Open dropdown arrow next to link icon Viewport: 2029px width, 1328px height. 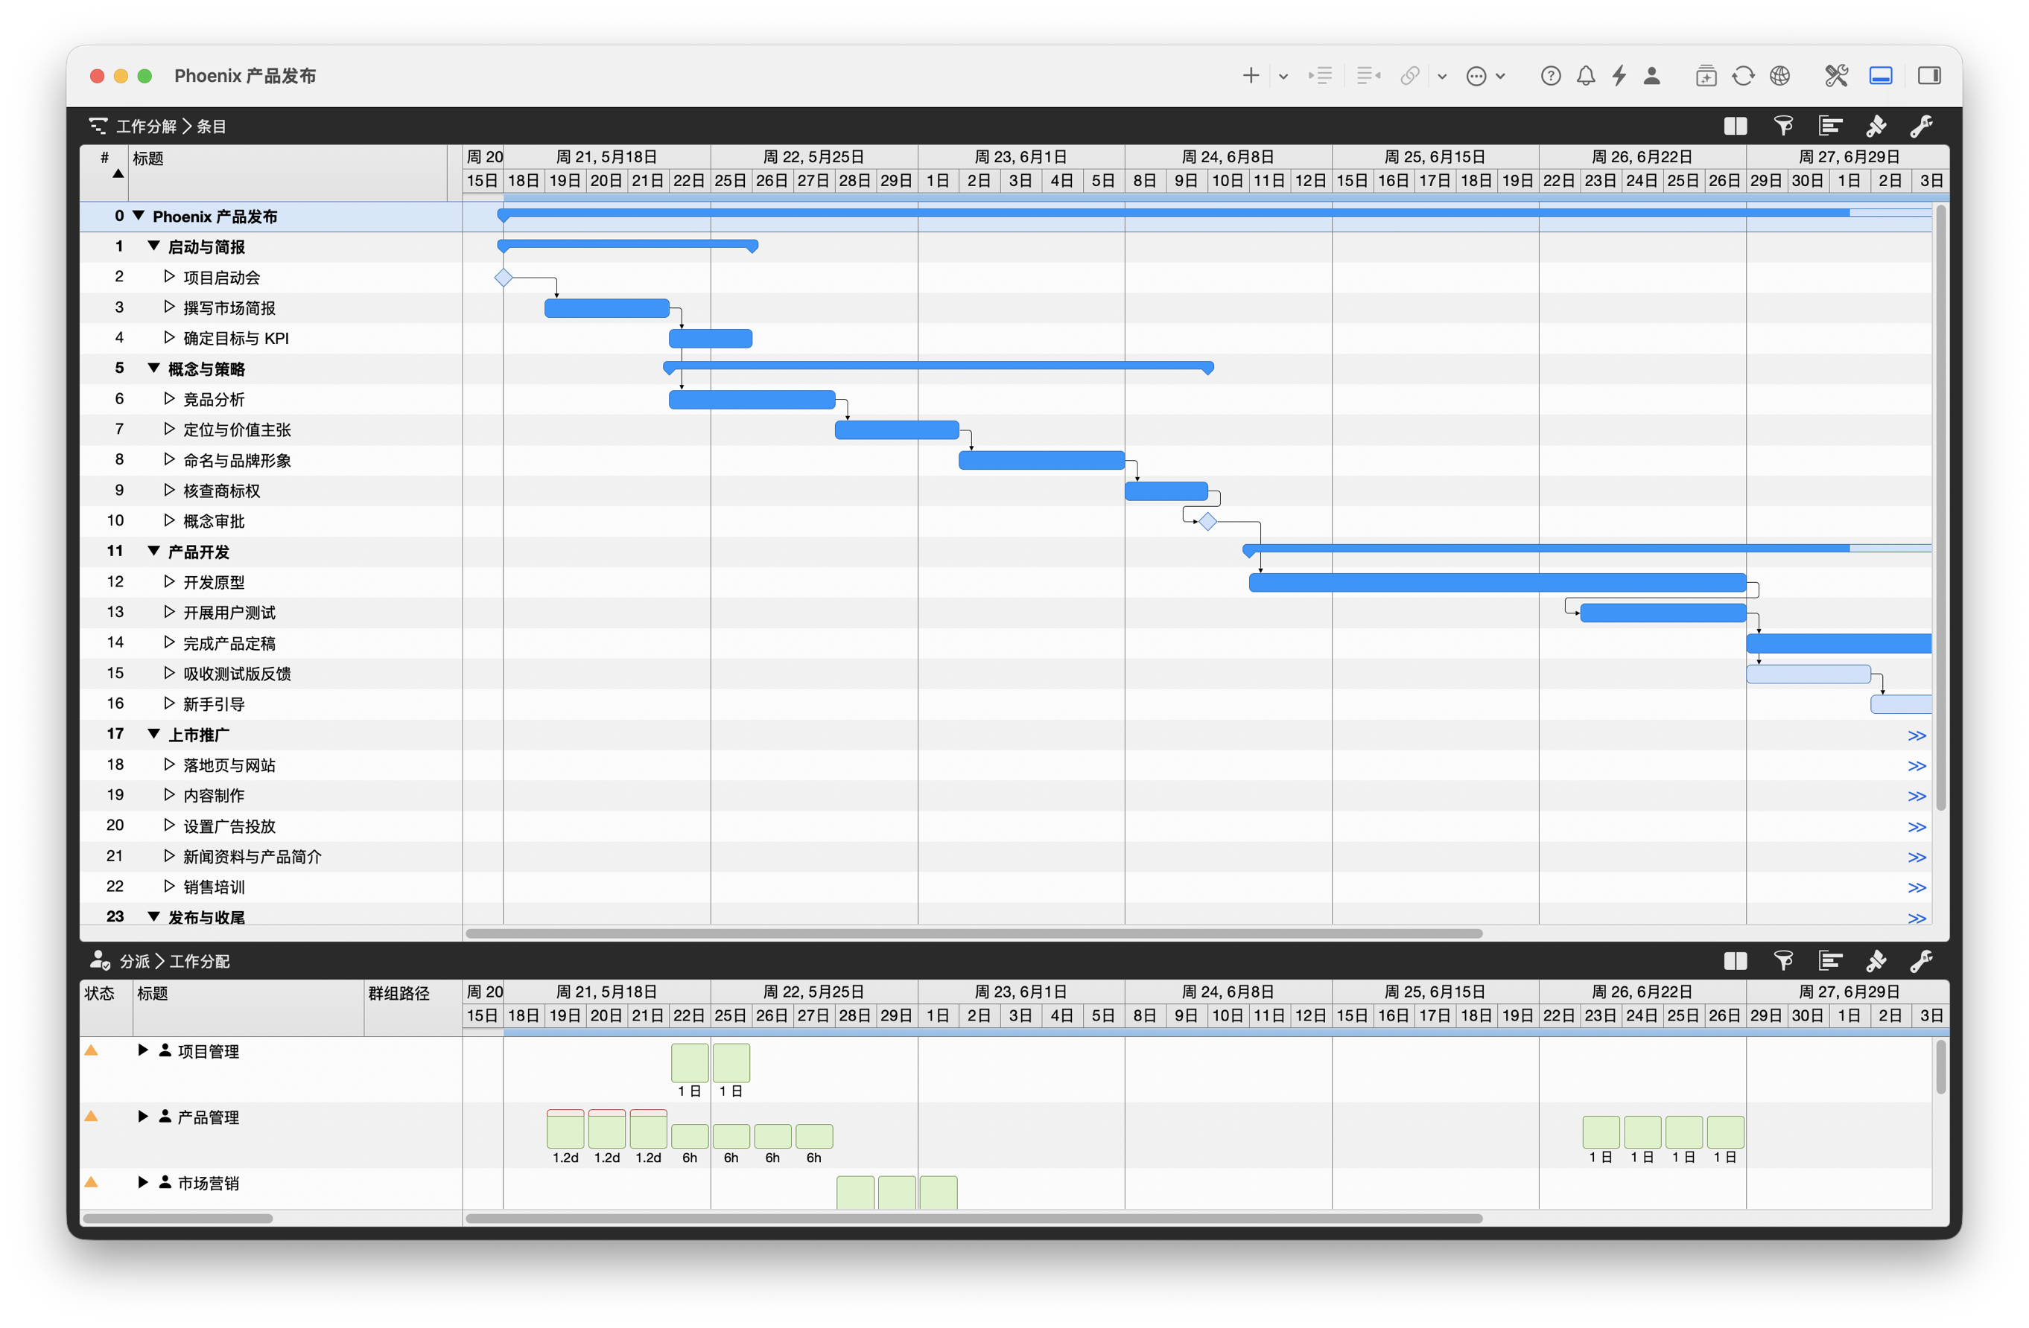coord(1441,77)
